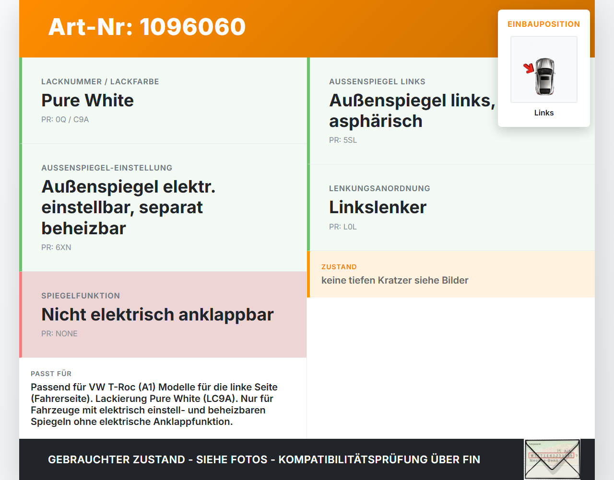Click the AUSSENSPIEGEL LINKS label
The height and width of the screenshot is (480, 614).
(x=377, y=81)
